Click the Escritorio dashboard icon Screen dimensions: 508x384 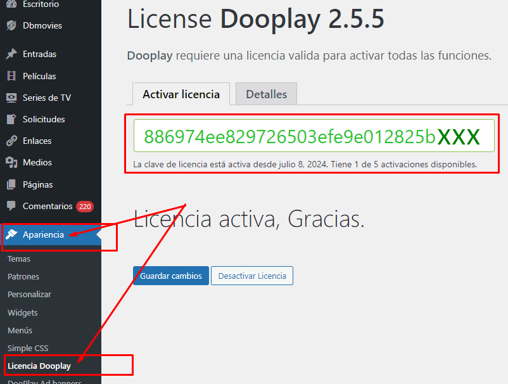click(11, 4)
